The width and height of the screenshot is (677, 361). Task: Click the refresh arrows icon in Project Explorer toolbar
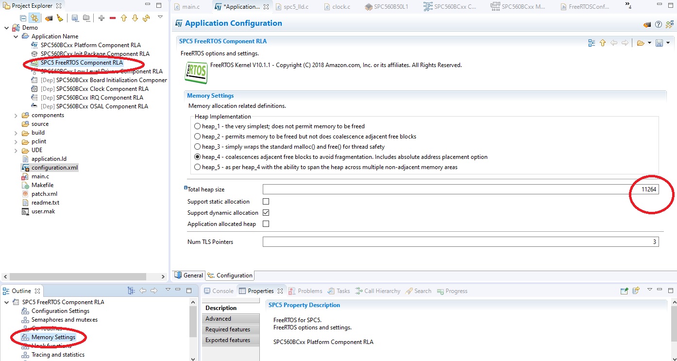[146, 18]
